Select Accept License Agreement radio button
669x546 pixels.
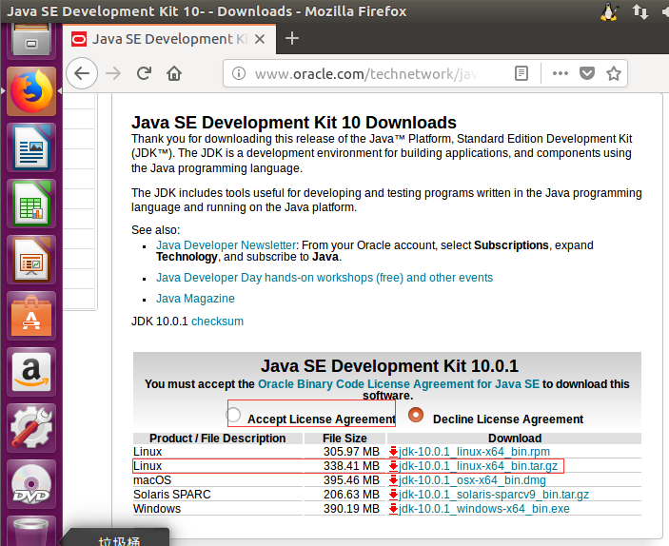pyautogui.click(x=234, y=414)
